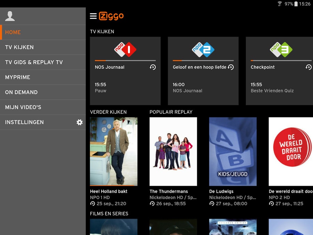The height and width of the screenshot is (235, 313).
Task: Open the ON DEMAND section
Action: (x=43, y=92)
